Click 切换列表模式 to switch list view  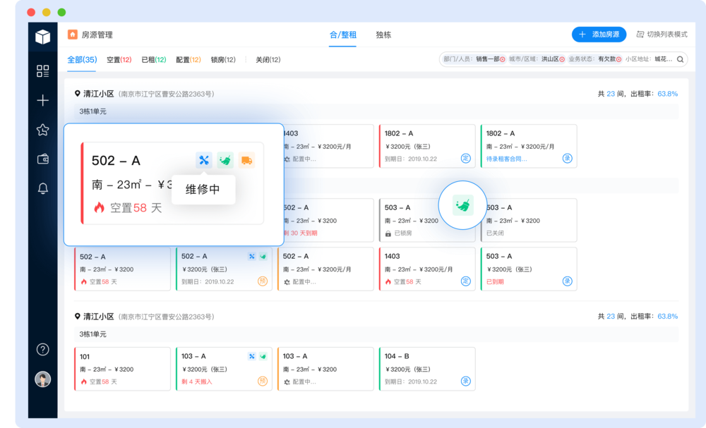point(662,34)
